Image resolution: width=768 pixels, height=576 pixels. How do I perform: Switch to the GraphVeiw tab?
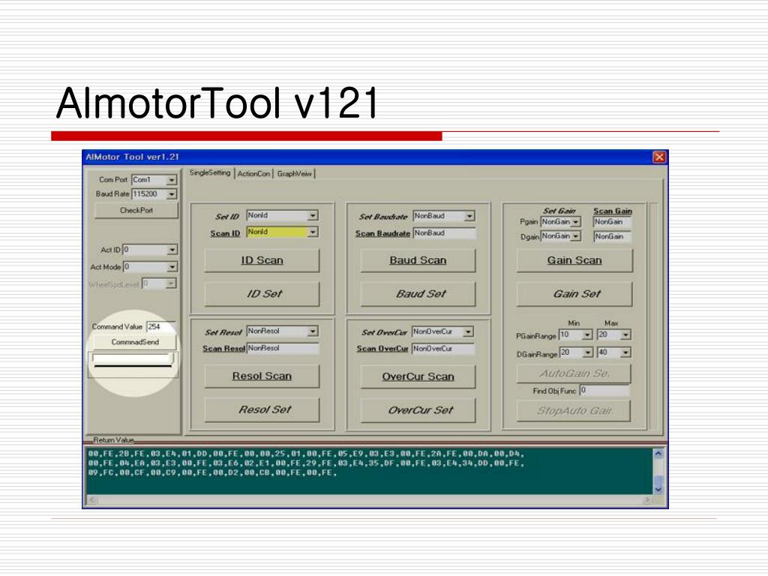pyautogui.click(x=294, y=173)
